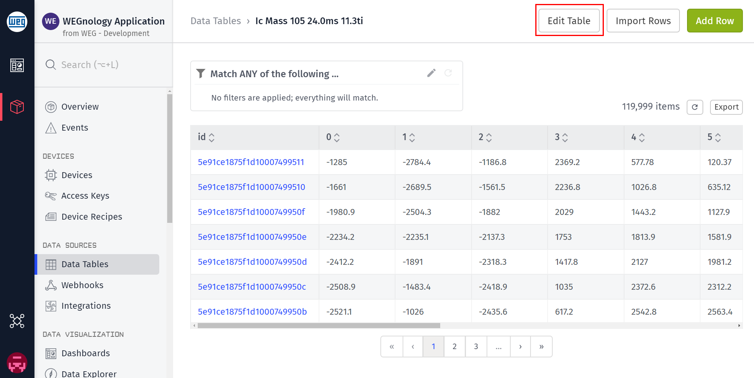Select the applications cube icon in left rail
The height and width of the screenshot is (378, 754).
[x=17, y=106]
